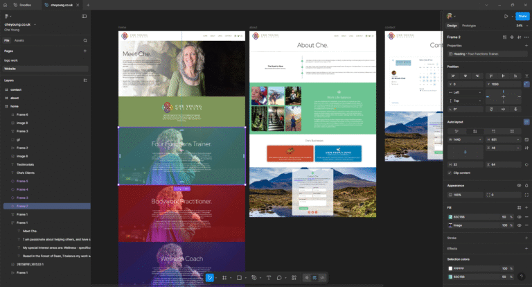The image size is (532, 287).
Task: Open present options arrow next to play
Action: 512,17
